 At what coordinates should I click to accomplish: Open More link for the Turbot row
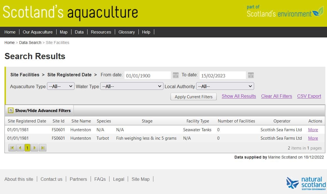click(313, 138)
